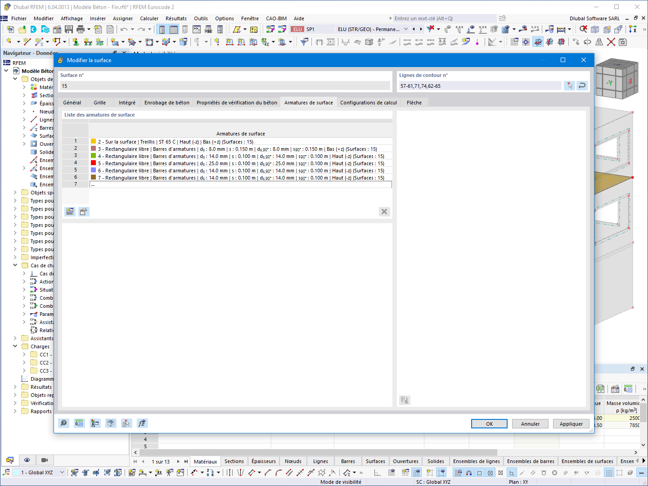Open the Ensembles de barres table tab

click(x=531, y=461)
